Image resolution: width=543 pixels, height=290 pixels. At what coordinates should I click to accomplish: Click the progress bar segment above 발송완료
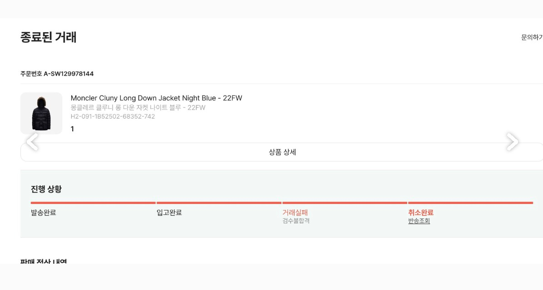click(x=93, y=203)
